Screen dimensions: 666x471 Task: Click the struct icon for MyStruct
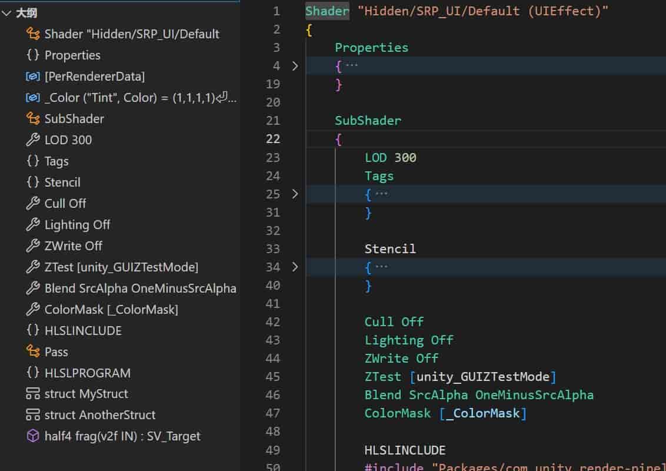[x=32, y=393]
